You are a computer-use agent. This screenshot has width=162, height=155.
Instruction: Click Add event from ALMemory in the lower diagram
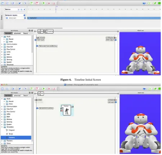pyautogui.click(x=46, y=108)
